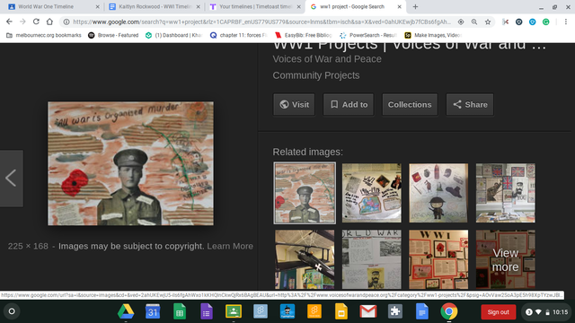The image size is (575, 323).
Task: Open the browser home page
Action: click(x=49, y=22)
